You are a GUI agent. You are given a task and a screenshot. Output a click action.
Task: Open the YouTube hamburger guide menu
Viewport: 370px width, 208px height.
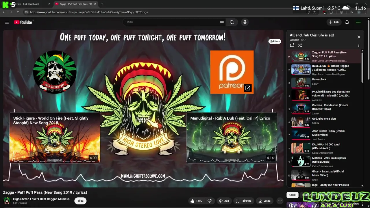pos(7,22)
